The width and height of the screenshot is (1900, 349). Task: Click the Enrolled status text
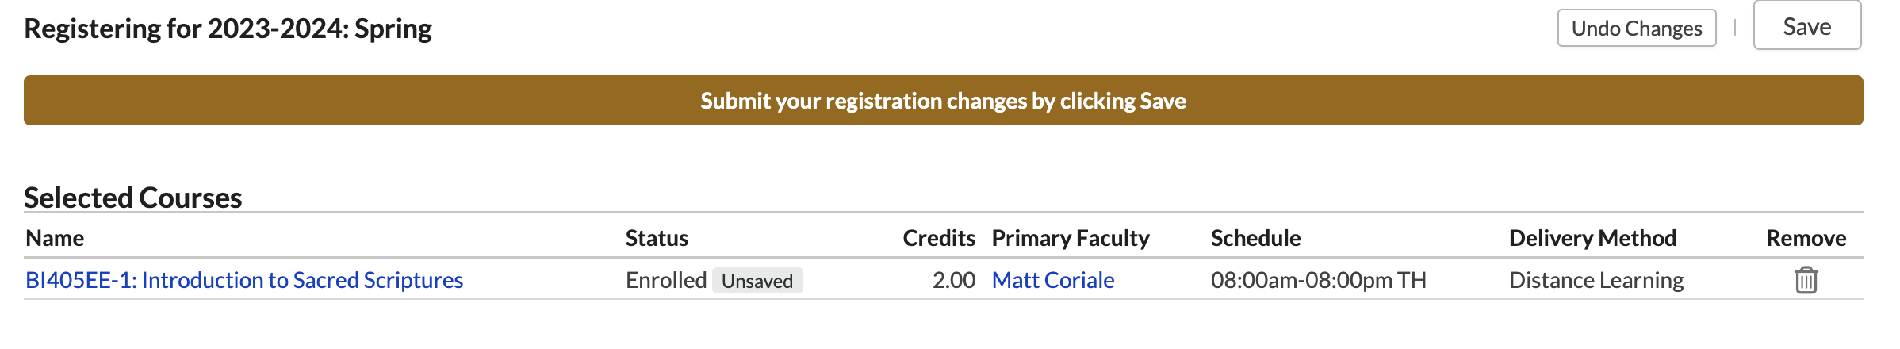pos(665,280)
